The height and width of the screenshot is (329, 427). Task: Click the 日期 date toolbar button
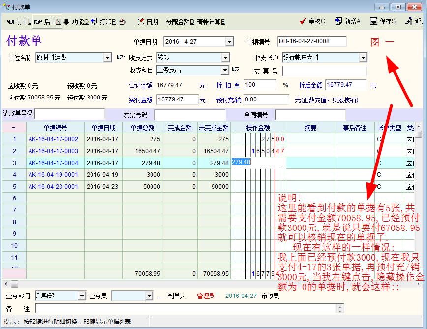pos(148,22)
